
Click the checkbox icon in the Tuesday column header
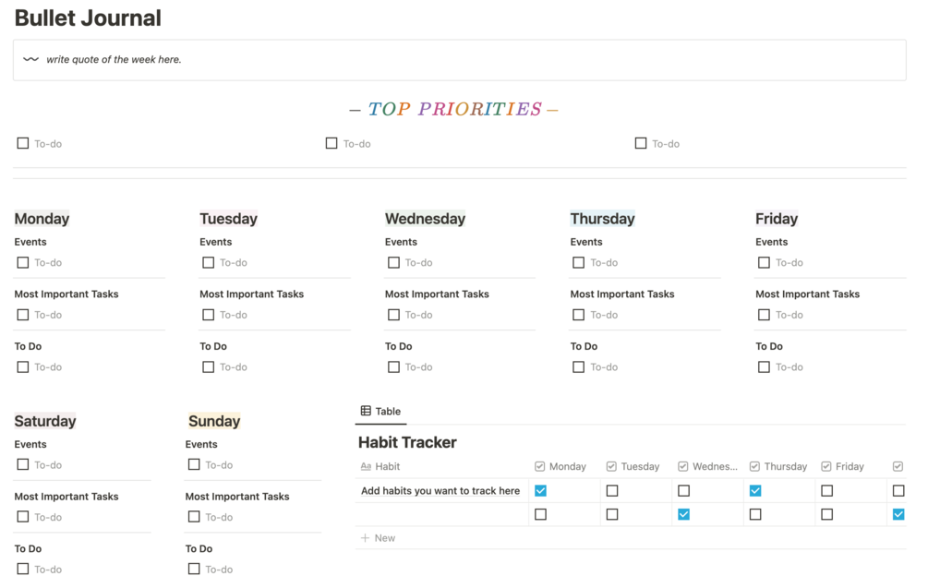[x=611, y=466]
